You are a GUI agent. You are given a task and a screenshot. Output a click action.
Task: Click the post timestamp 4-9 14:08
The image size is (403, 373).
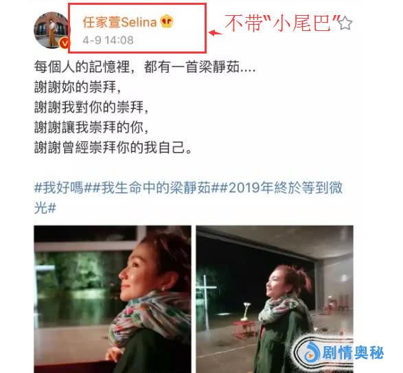tap(108, 41)
